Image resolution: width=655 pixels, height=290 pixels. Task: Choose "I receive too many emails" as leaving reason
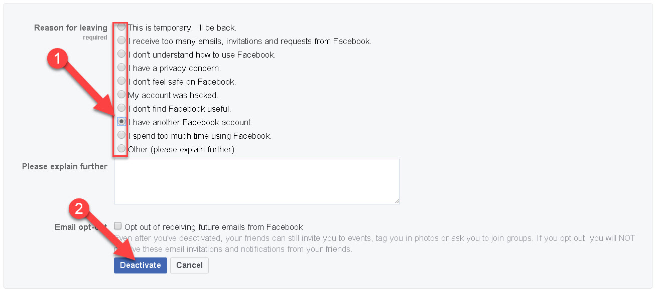(121, 41)
